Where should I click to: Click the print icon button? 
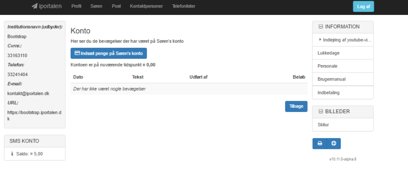click(x=319, y=144)
